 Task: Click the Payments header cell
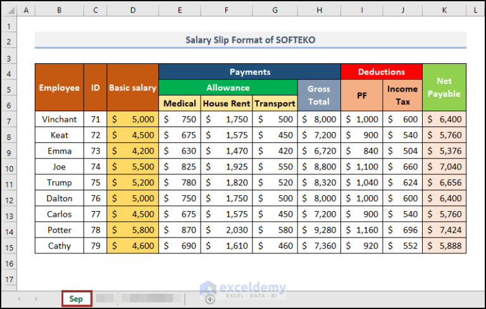[x=250, y=72]
